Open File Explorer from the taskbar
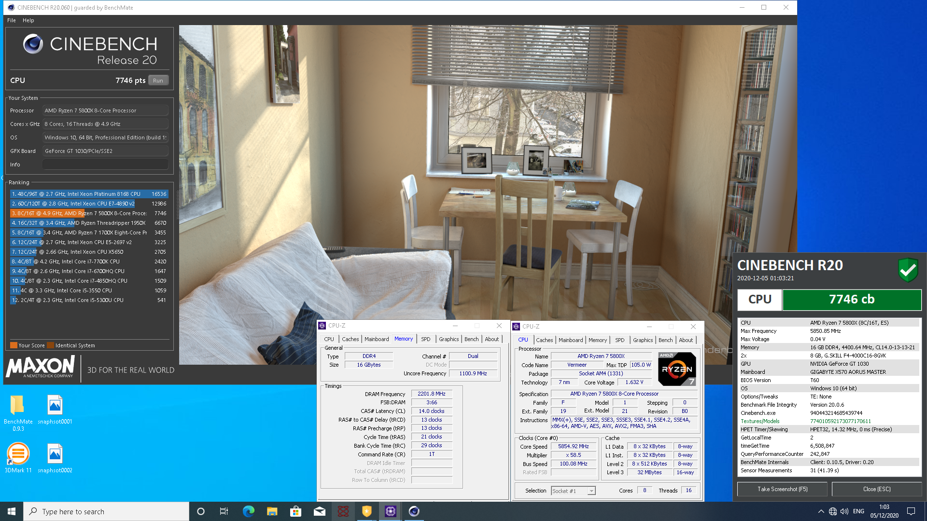This screenshot has width=927, height=521. [272, 511]
